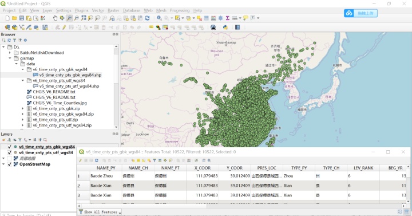Select the Zoom Out magnifier tool
This screenshot has width=412, height=216.
coord(76,18)
